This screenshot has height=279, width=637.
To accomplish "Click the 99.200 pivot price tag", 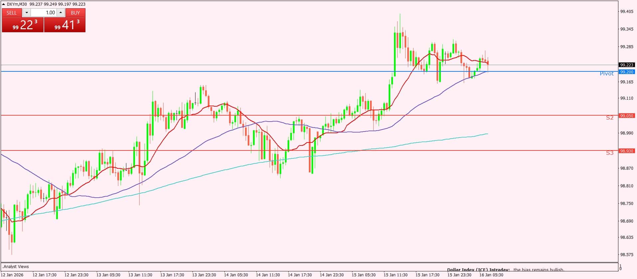I will [x=627, y=72].
